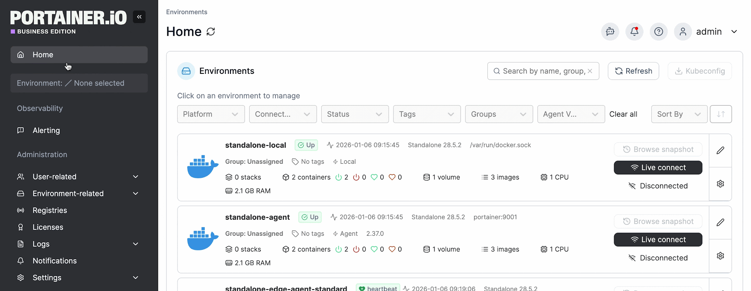Go to Home in sidebar

79,55
